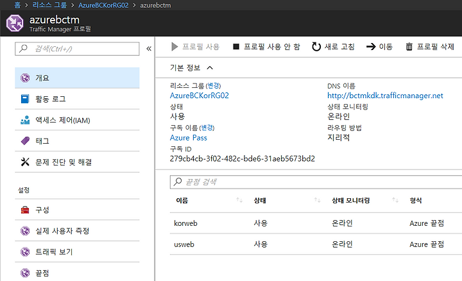The height and width of the screenshot is (281, 462).
Task: Click the play icon for 프로필 사용
Action: [x=175, y=47]
